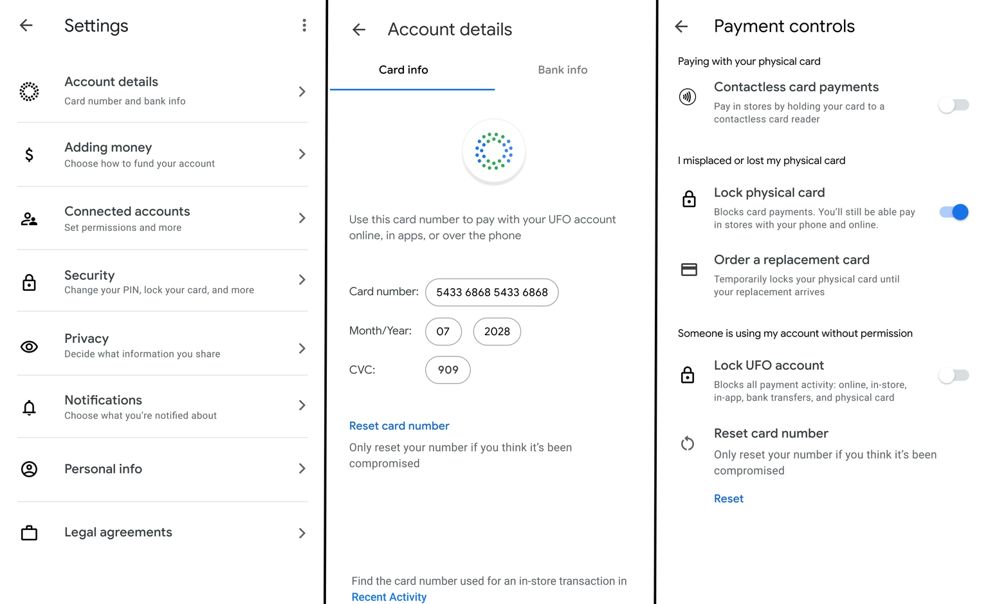Click the Connected accounts people icon

point(29,219)
